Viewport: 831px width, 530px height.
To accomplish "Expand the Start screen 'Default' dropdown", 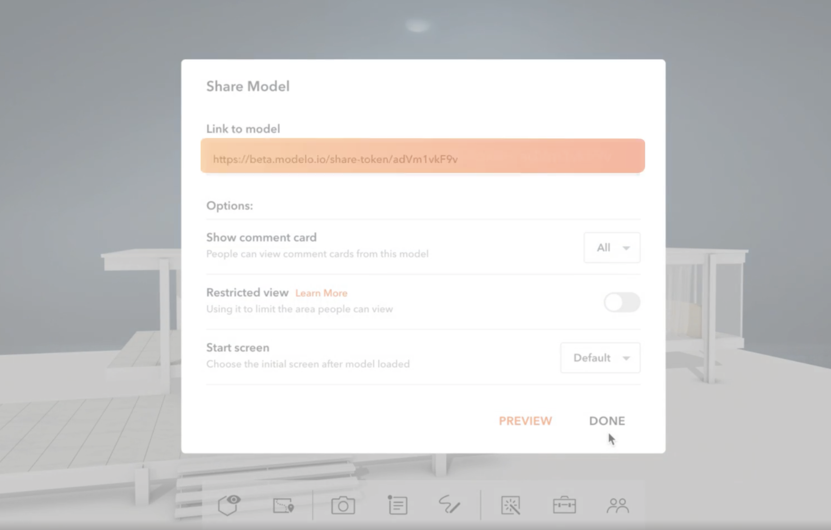I will tap(600, 358).
